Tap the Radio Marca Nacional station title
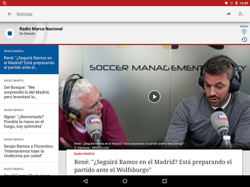 (x=41, y=29)
